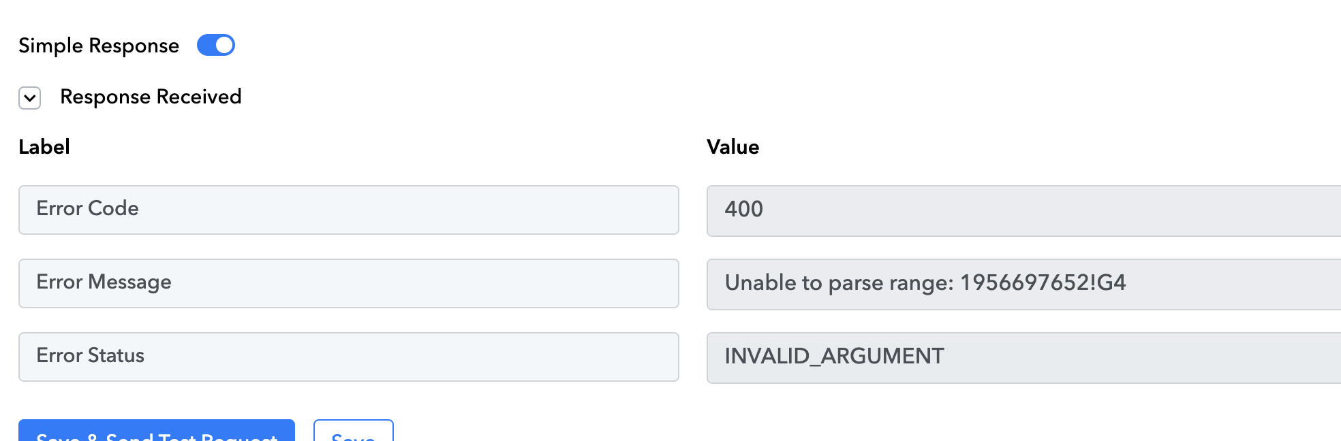Disable the Simple Response switch
Viewport: 1341px width, 441px height.
pos(215,45)
